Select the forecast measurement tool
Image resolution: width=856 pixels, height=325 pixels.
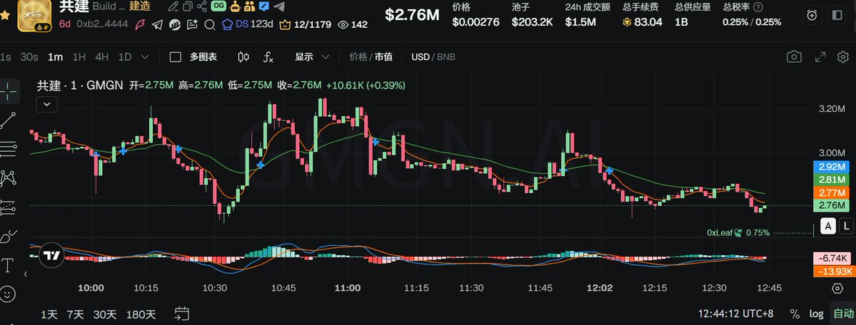pos(8,207)
